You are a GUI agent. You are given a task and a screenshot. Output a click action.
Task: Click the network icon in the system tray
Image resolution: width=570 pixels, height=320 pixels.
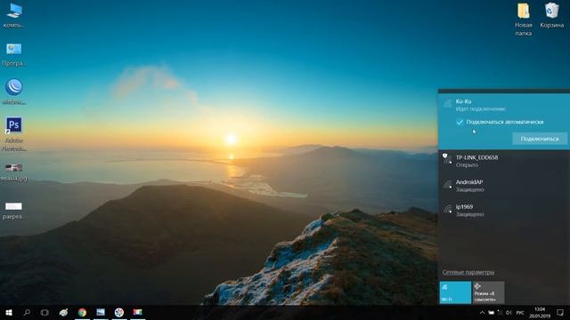(500, 313)
